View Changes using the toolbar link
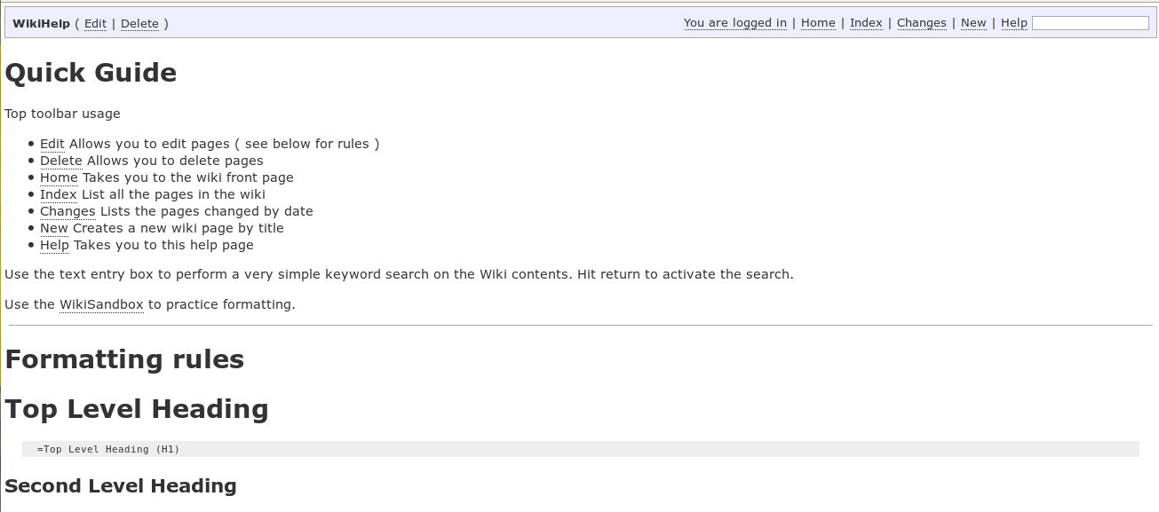Image resolution: width=1159 pixels, height=512 pixels. [921, 22]
